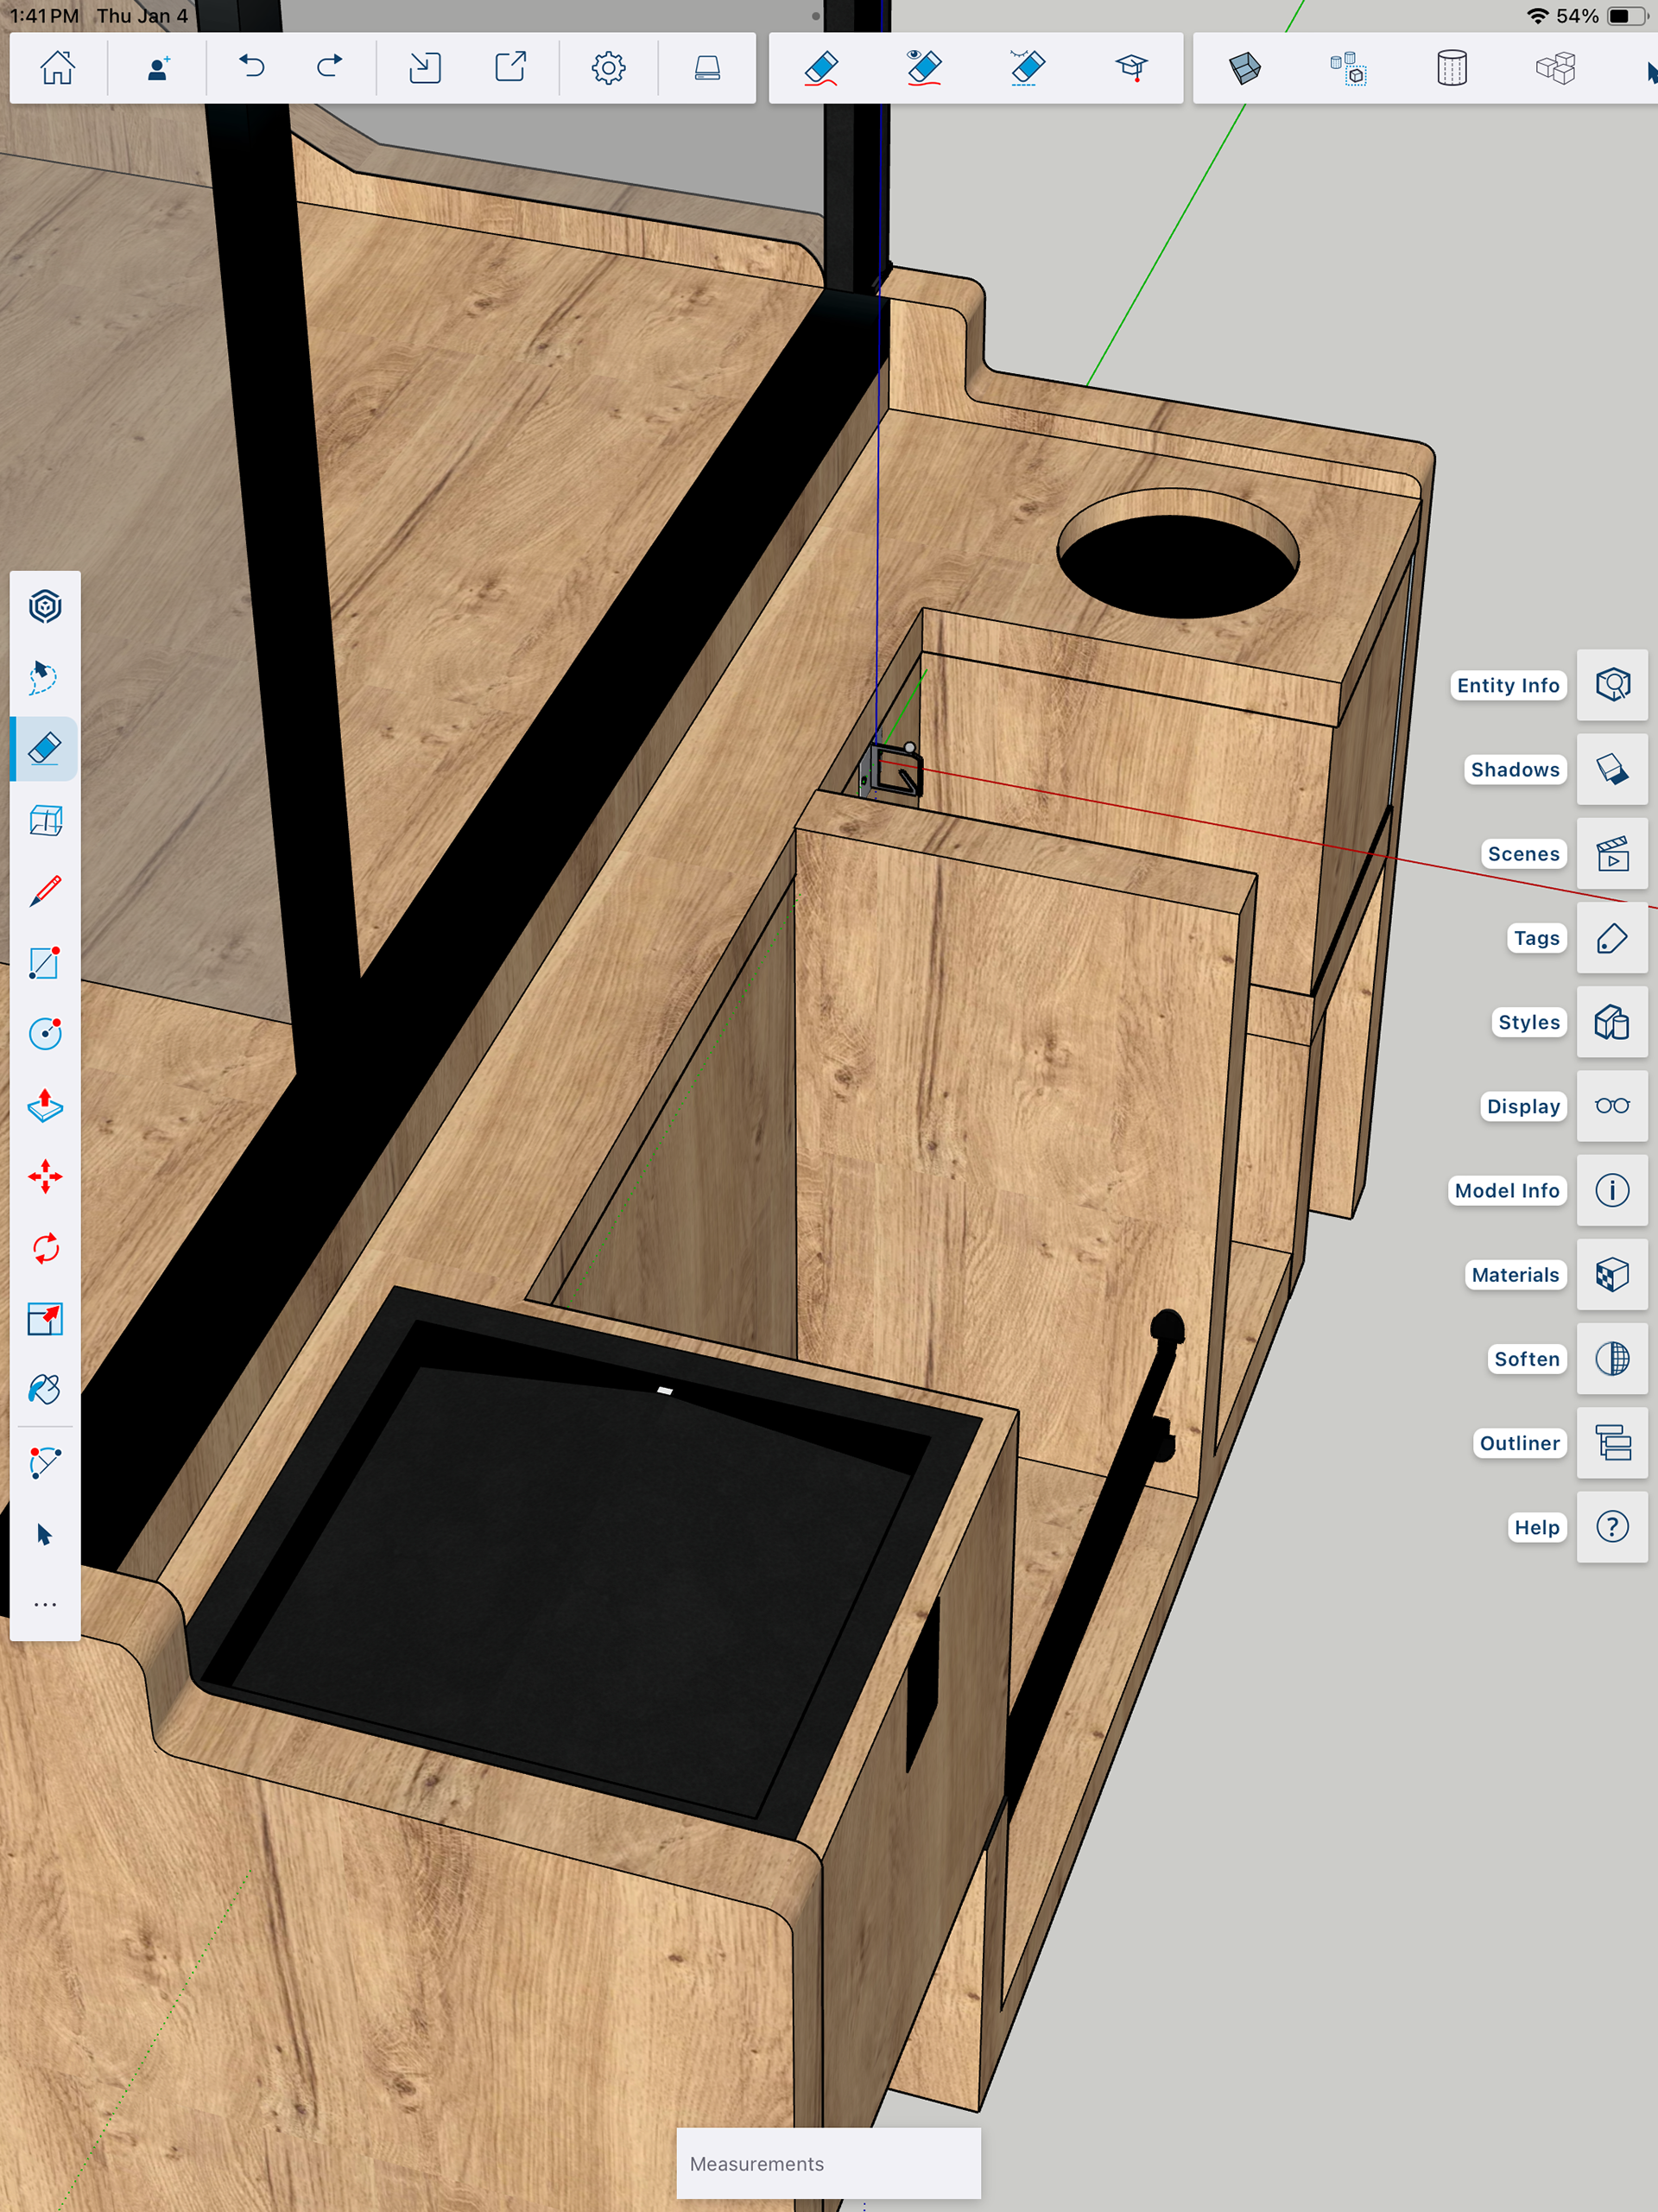Screen dimensions: 1658x2212
Task: Select the Rotate tool
Action: coord(45,1248)
